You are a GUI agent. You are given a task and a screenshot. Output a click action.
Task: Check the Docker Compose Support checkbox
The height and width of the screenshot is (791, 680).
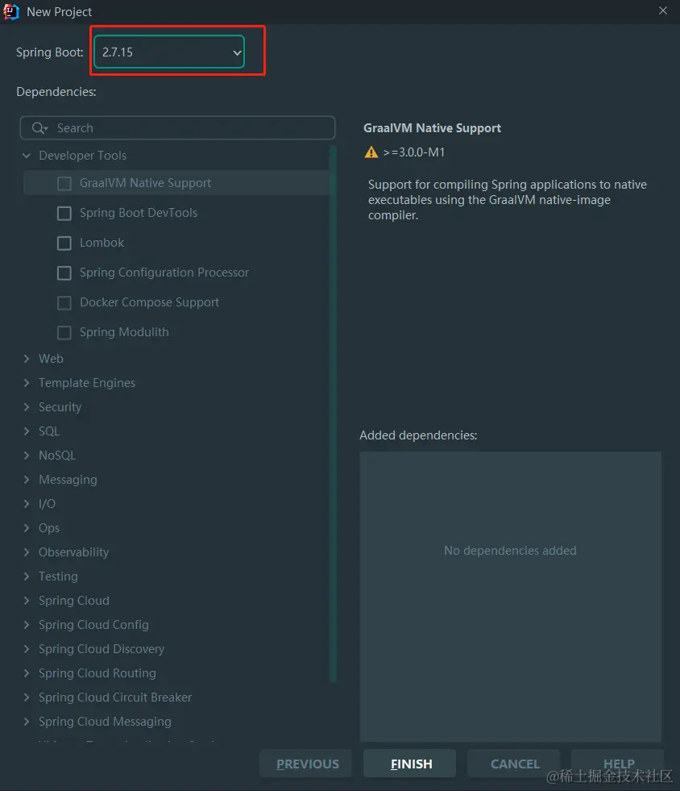(64, 302)
